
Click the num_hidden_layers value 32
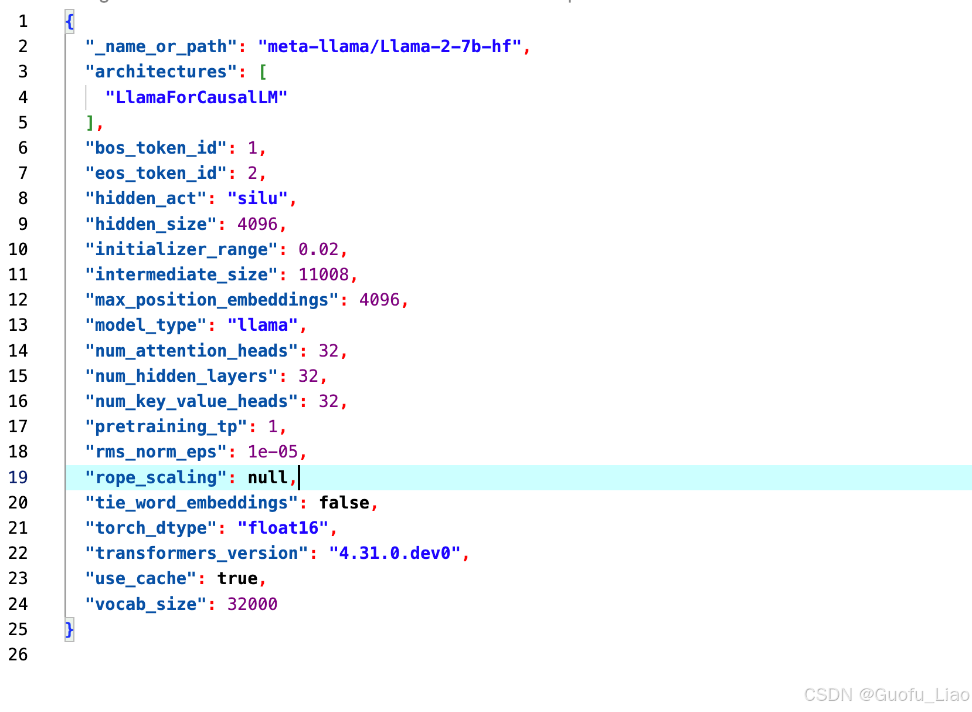click(308, 376)
